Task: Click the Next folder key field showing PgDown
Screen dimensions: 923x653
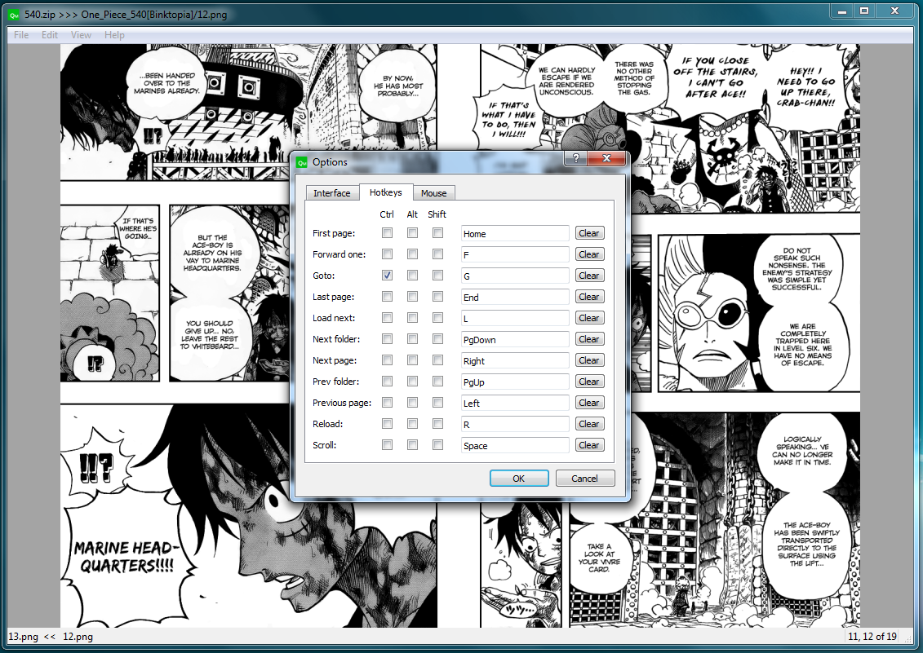Action: (514, 339)
